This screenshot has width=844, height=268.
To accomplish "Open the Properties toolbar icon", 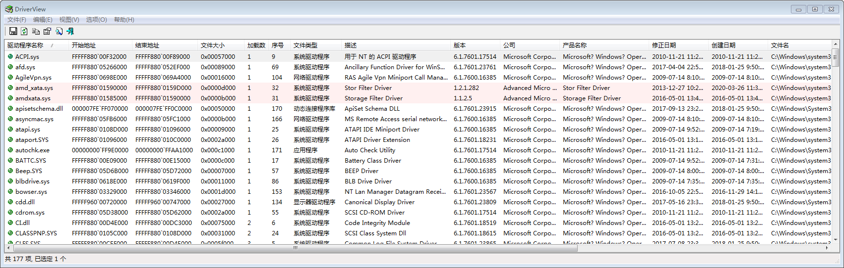I will pos(47,31).
